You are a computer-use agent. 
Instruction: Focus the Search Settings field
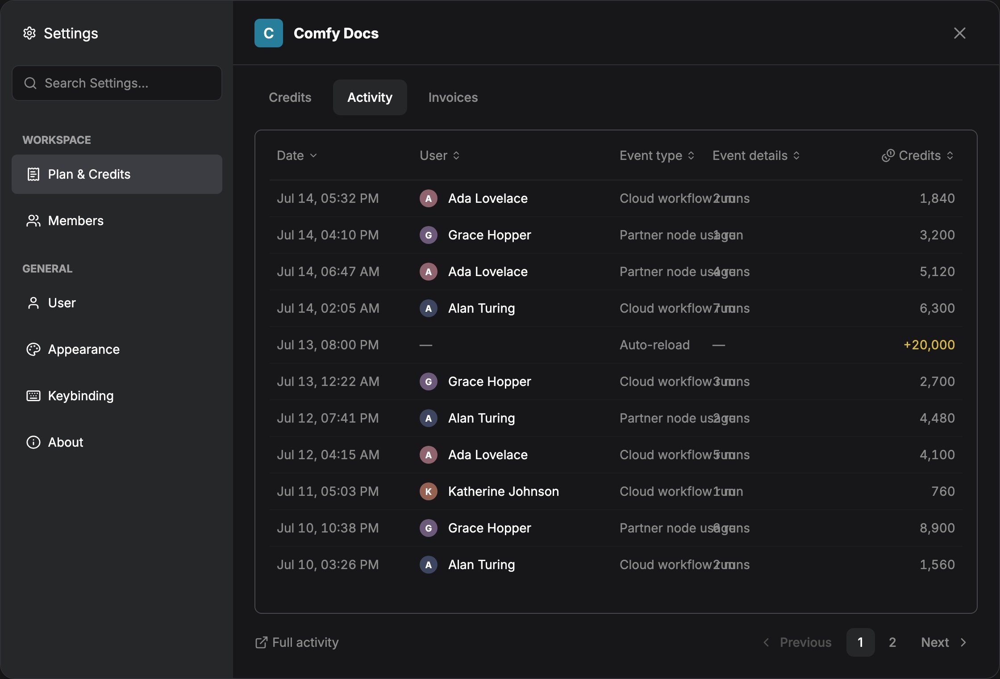(x=117, y=83)
